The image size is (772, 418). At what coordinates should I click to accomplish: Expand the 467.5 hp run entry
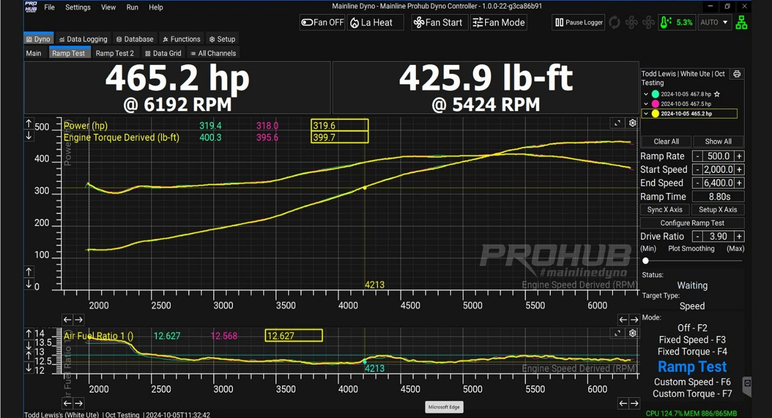tap(646, 104)
